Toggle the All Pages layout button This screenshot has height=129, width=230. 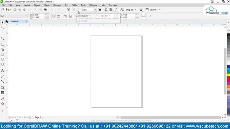[66, 16]
